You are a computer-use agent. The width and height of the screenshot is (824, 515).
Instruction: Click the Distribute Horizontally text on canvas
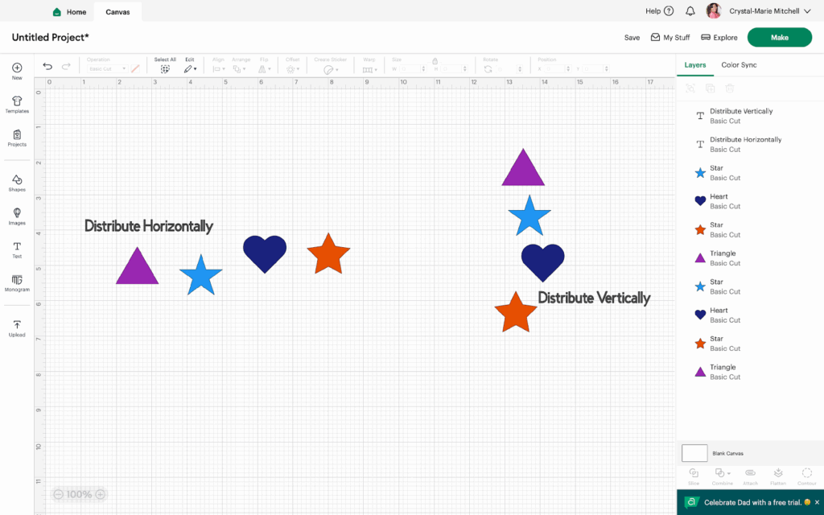click(x=149, y=226)
